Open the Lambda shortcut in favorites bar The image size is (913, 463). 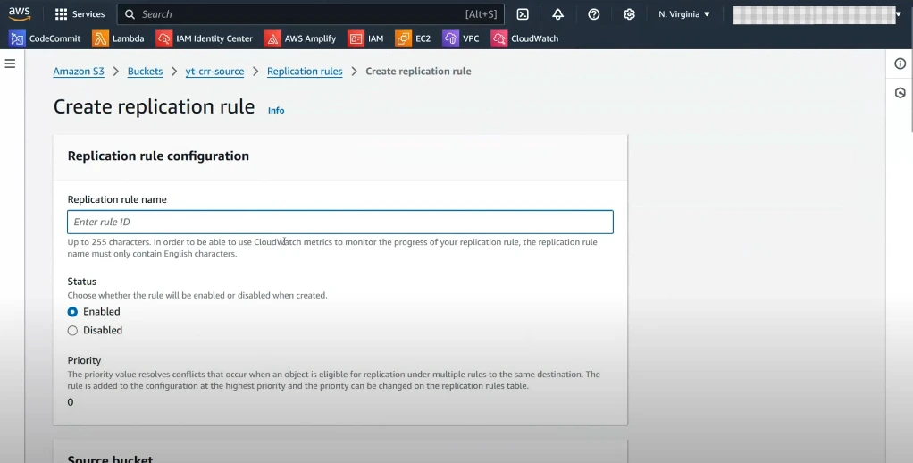pyautogui.click(x=118, y=38)
